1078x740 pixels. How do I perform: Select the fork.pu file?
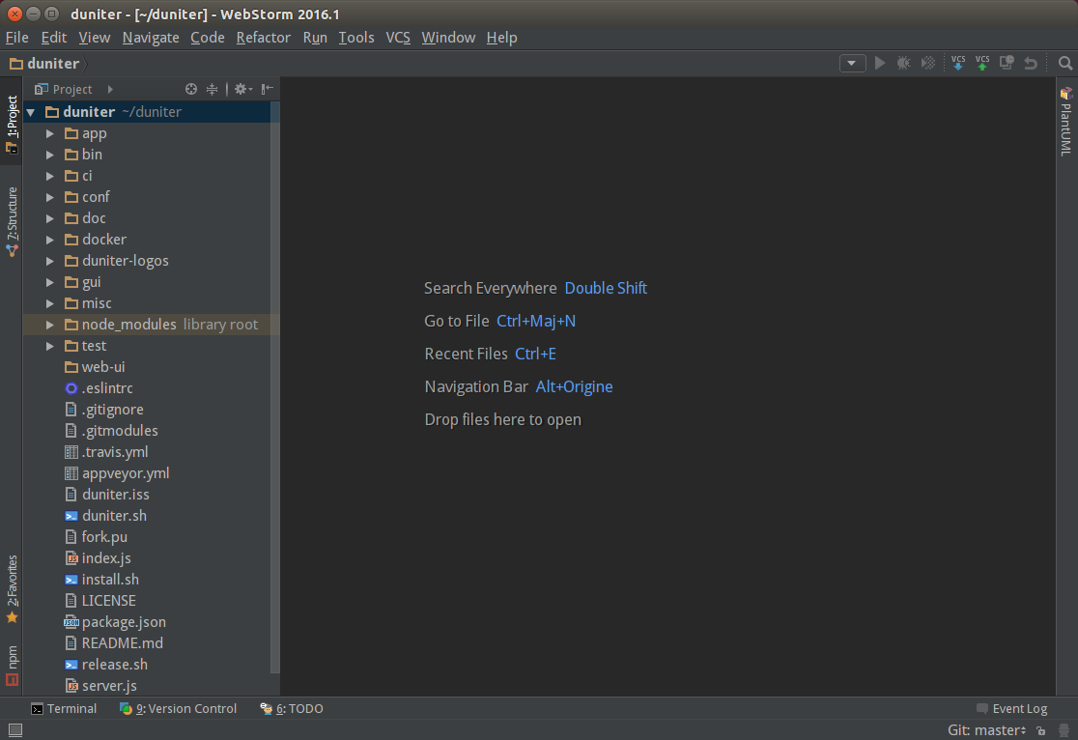click(104, 537)
